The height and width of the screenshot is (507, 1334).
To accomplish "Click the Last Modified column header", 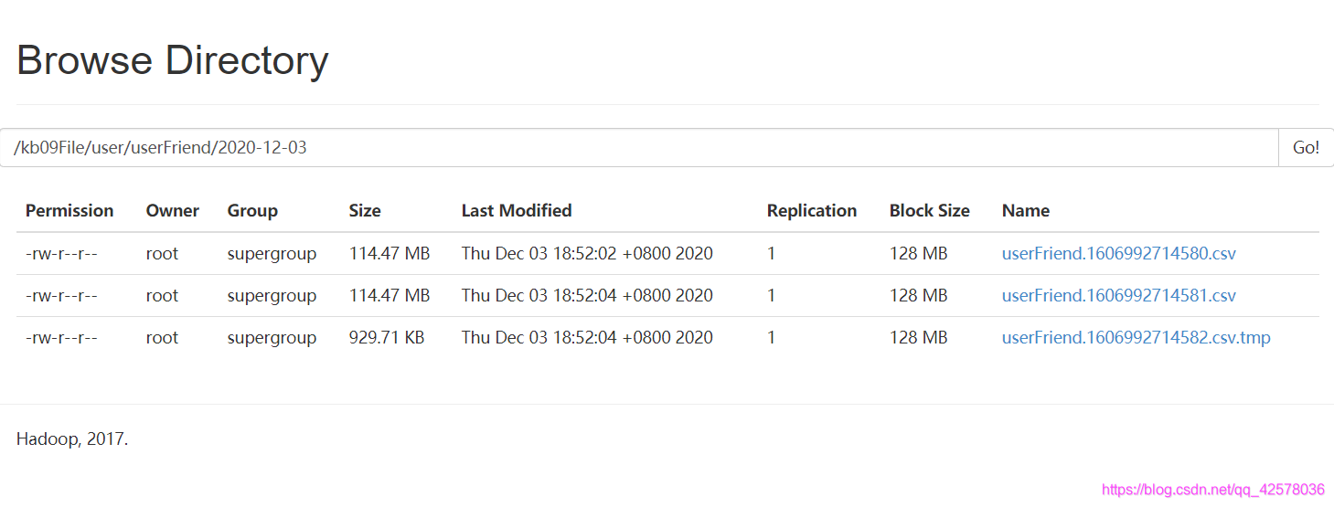I will 516,210.
